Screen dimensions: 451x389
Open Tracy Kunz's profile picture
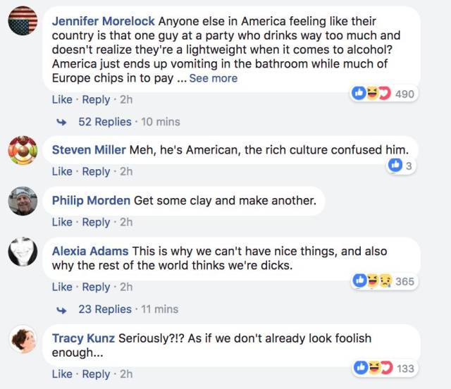coord(23,339)
